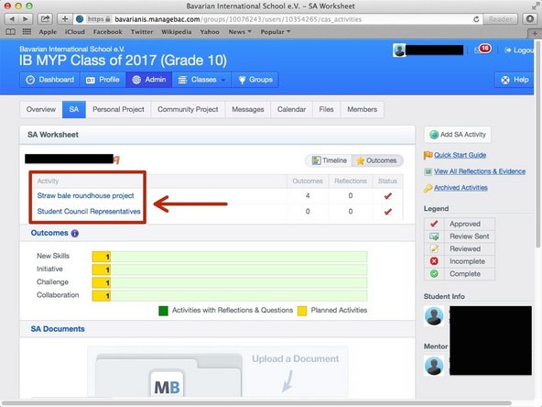Image resolution: width=542 pixels, height=407 pixels.
Task: Open the Yahoo bookmark
Action: pyautogui.click(x=210, y=32)
